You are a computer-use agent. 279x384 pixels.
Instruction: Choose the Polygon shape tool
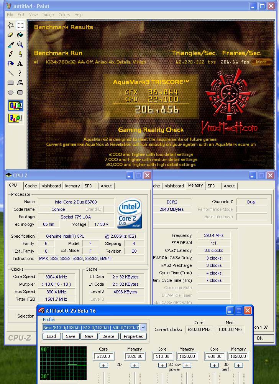(20, 83)
